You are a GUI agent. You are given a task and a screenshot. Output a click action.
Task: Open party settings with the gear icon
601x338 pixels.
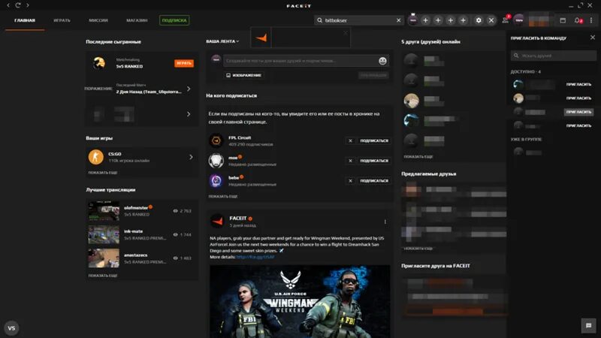tap(479, 20)
